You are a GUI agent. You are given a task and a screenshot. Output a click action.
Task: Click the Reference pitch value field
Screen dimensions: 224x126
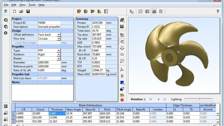click(49, 66)
